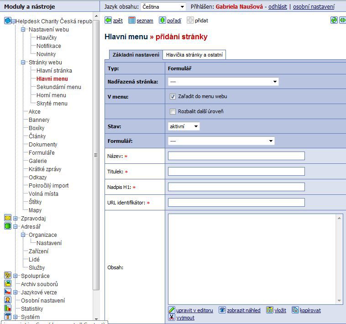
Task: Click in the Nadpis H1 input field
Action: tap(236, 187)
